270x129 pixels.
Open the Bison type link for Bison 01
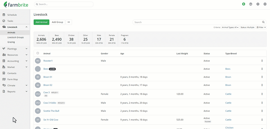[228, 77]
